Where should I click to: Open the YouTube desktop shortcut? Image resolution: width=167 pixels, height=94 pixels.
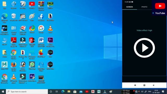coord(32,5)
